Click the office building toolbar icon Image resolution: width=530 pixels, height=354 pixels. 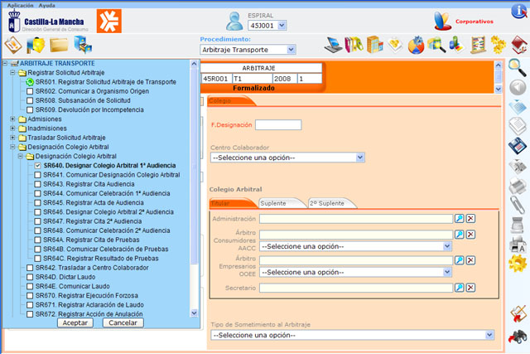point(374,44)
